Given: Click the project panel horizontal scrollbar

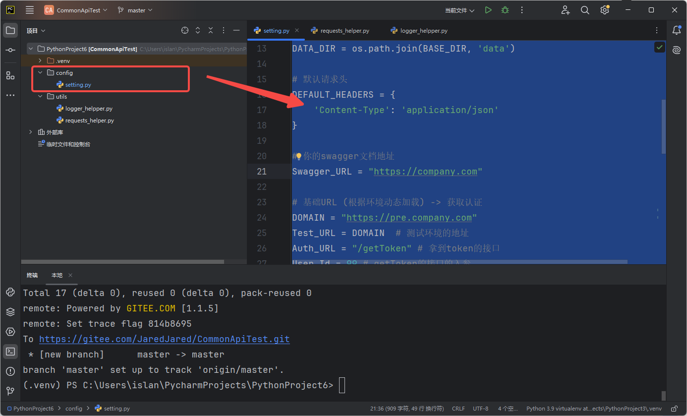Looking at the screenshot, I should [122, 262].
